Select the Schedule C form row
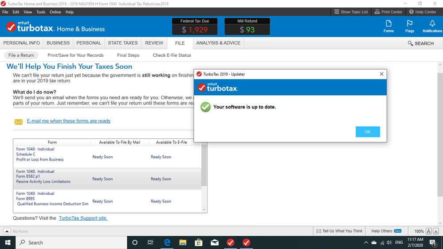Screen dimensions: 443x249 point(107,157)
